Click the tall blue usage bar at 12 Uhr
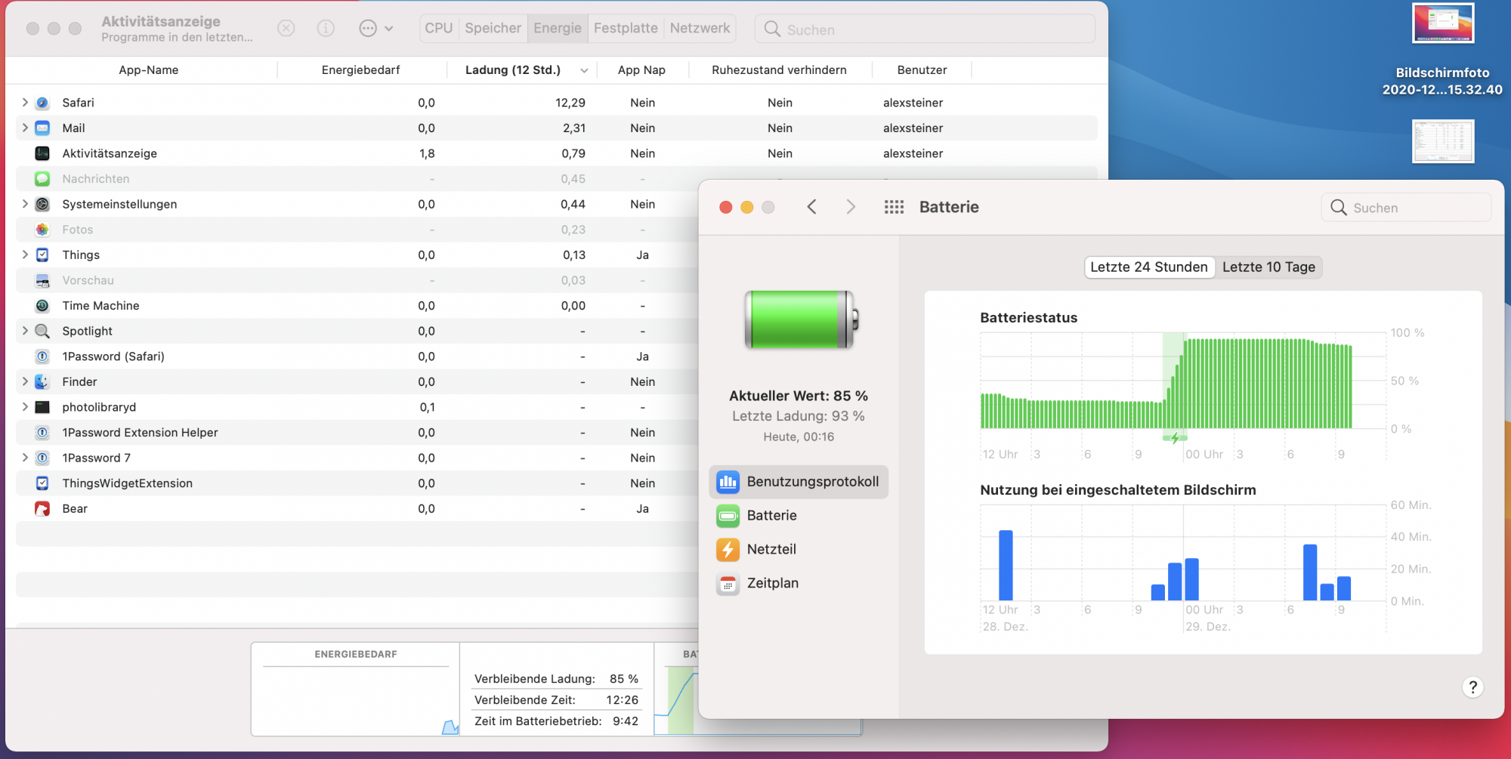The image size is (1511, 759). pyautogui.click(x=1006, y=566)
